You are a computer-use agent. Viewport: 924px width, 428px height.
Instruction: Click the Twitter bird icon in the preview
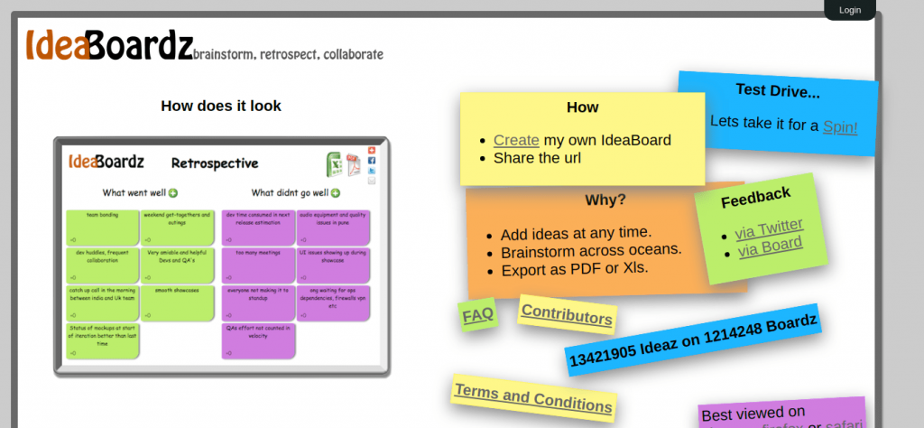(372, 171)
